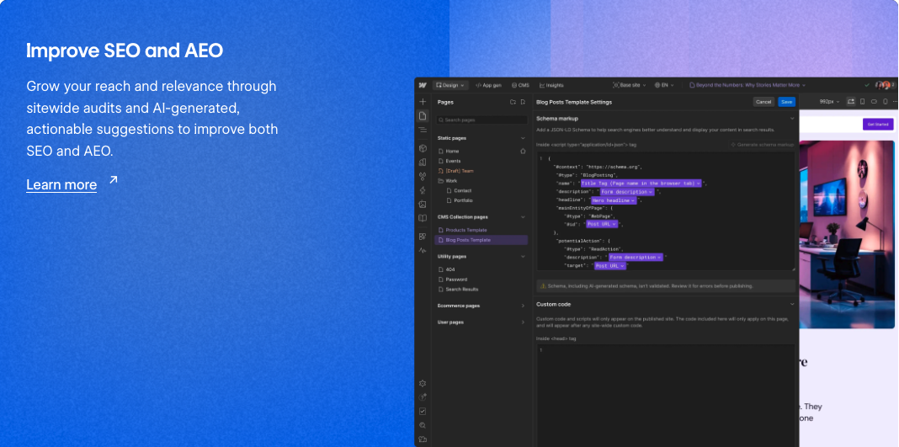Click the create new page icon
This screenshot has height=447, width=899.
point(523,102)
